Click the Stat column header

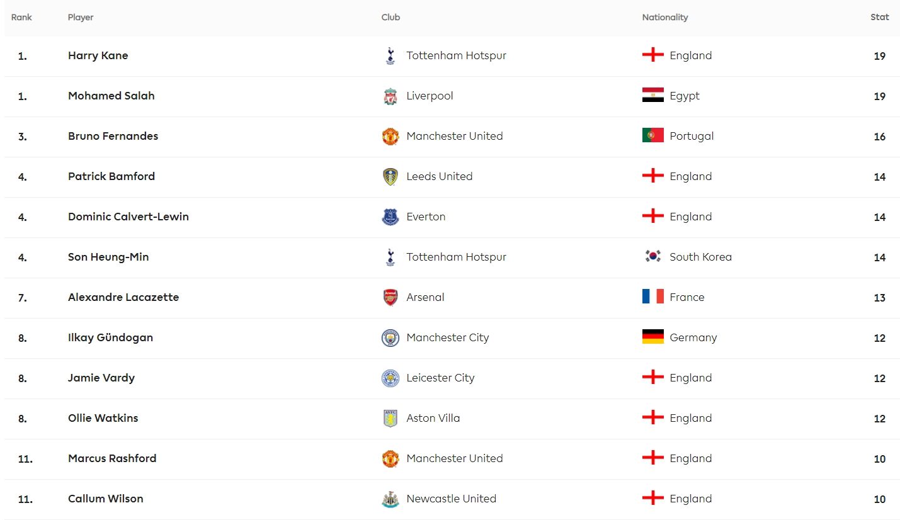coord(880,17)
